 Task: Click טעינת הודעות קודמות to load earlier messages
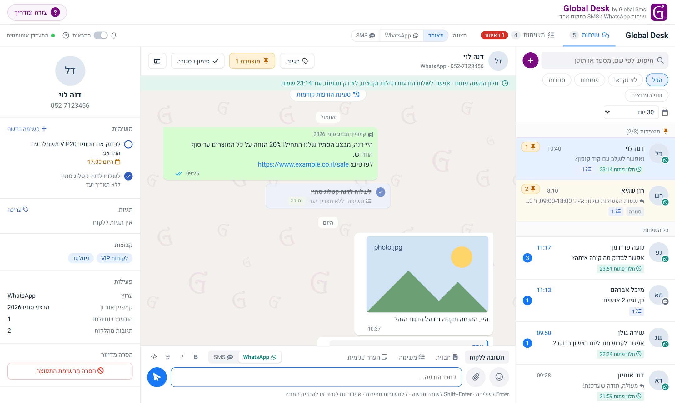[x=328, y=95]
